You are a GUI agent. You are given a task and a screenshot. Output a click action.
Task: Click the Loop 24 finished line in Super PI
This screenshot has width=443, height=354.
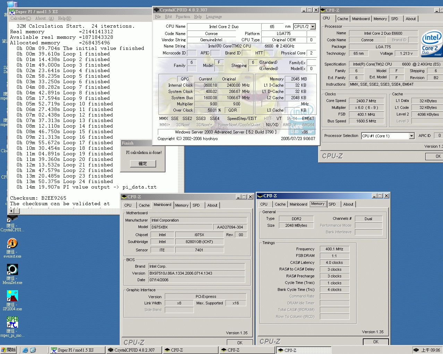65,181
